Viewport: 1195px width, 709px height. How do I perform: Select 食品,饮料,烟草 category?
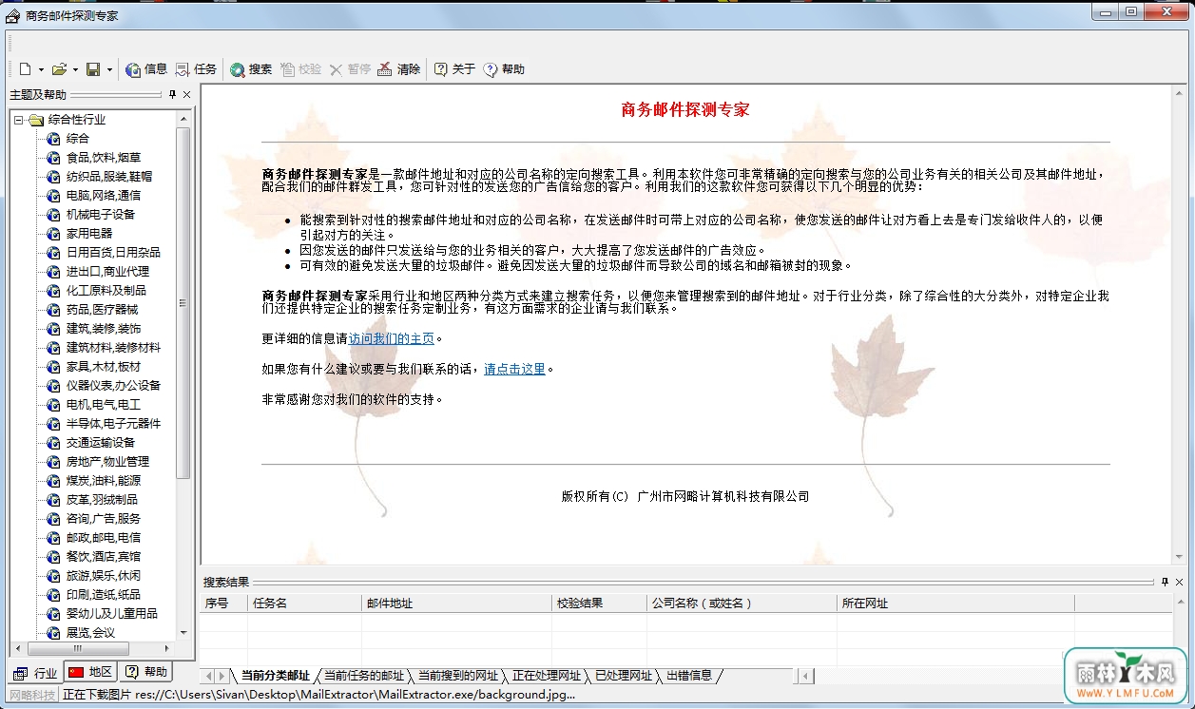(x=104, y=157)
